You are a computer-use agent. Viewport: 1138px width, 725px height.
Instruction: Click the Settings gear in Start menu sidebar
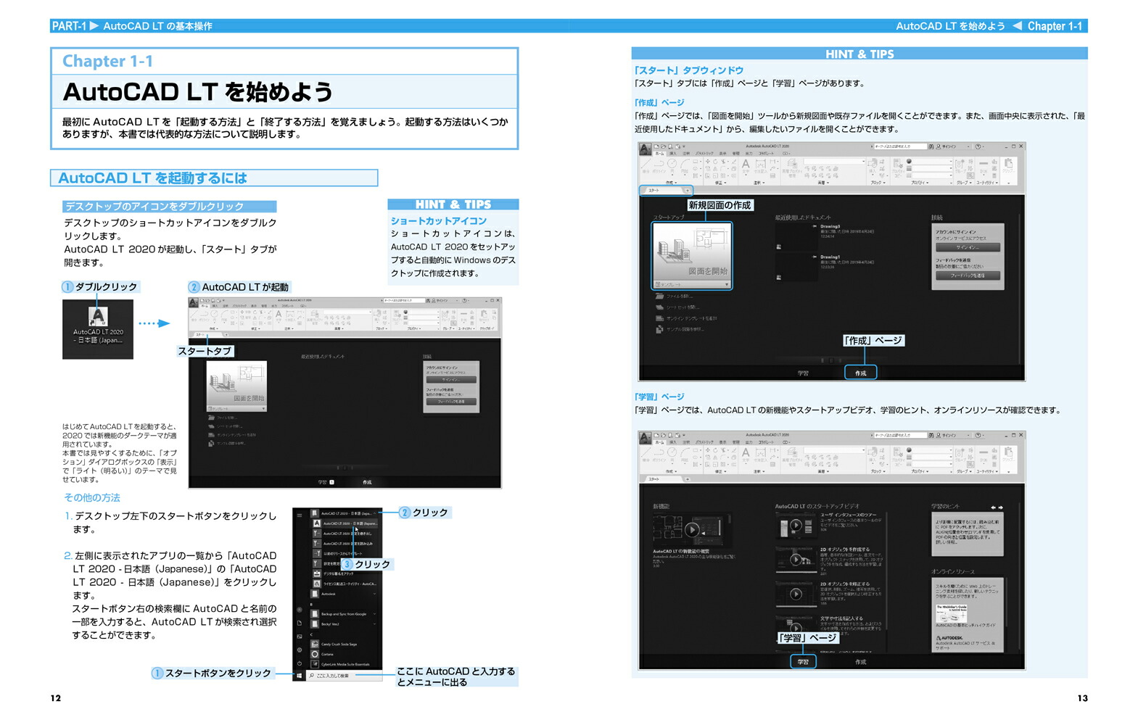pos(299,650)
